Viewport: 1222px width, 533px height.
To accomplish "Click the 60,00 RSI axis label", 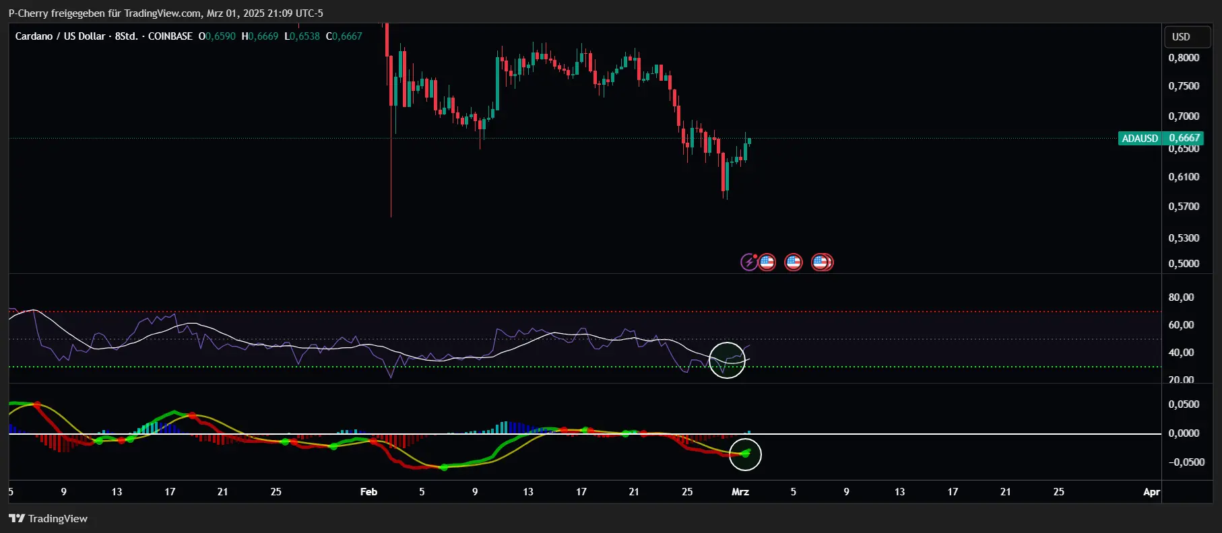I will [1181, 325].
